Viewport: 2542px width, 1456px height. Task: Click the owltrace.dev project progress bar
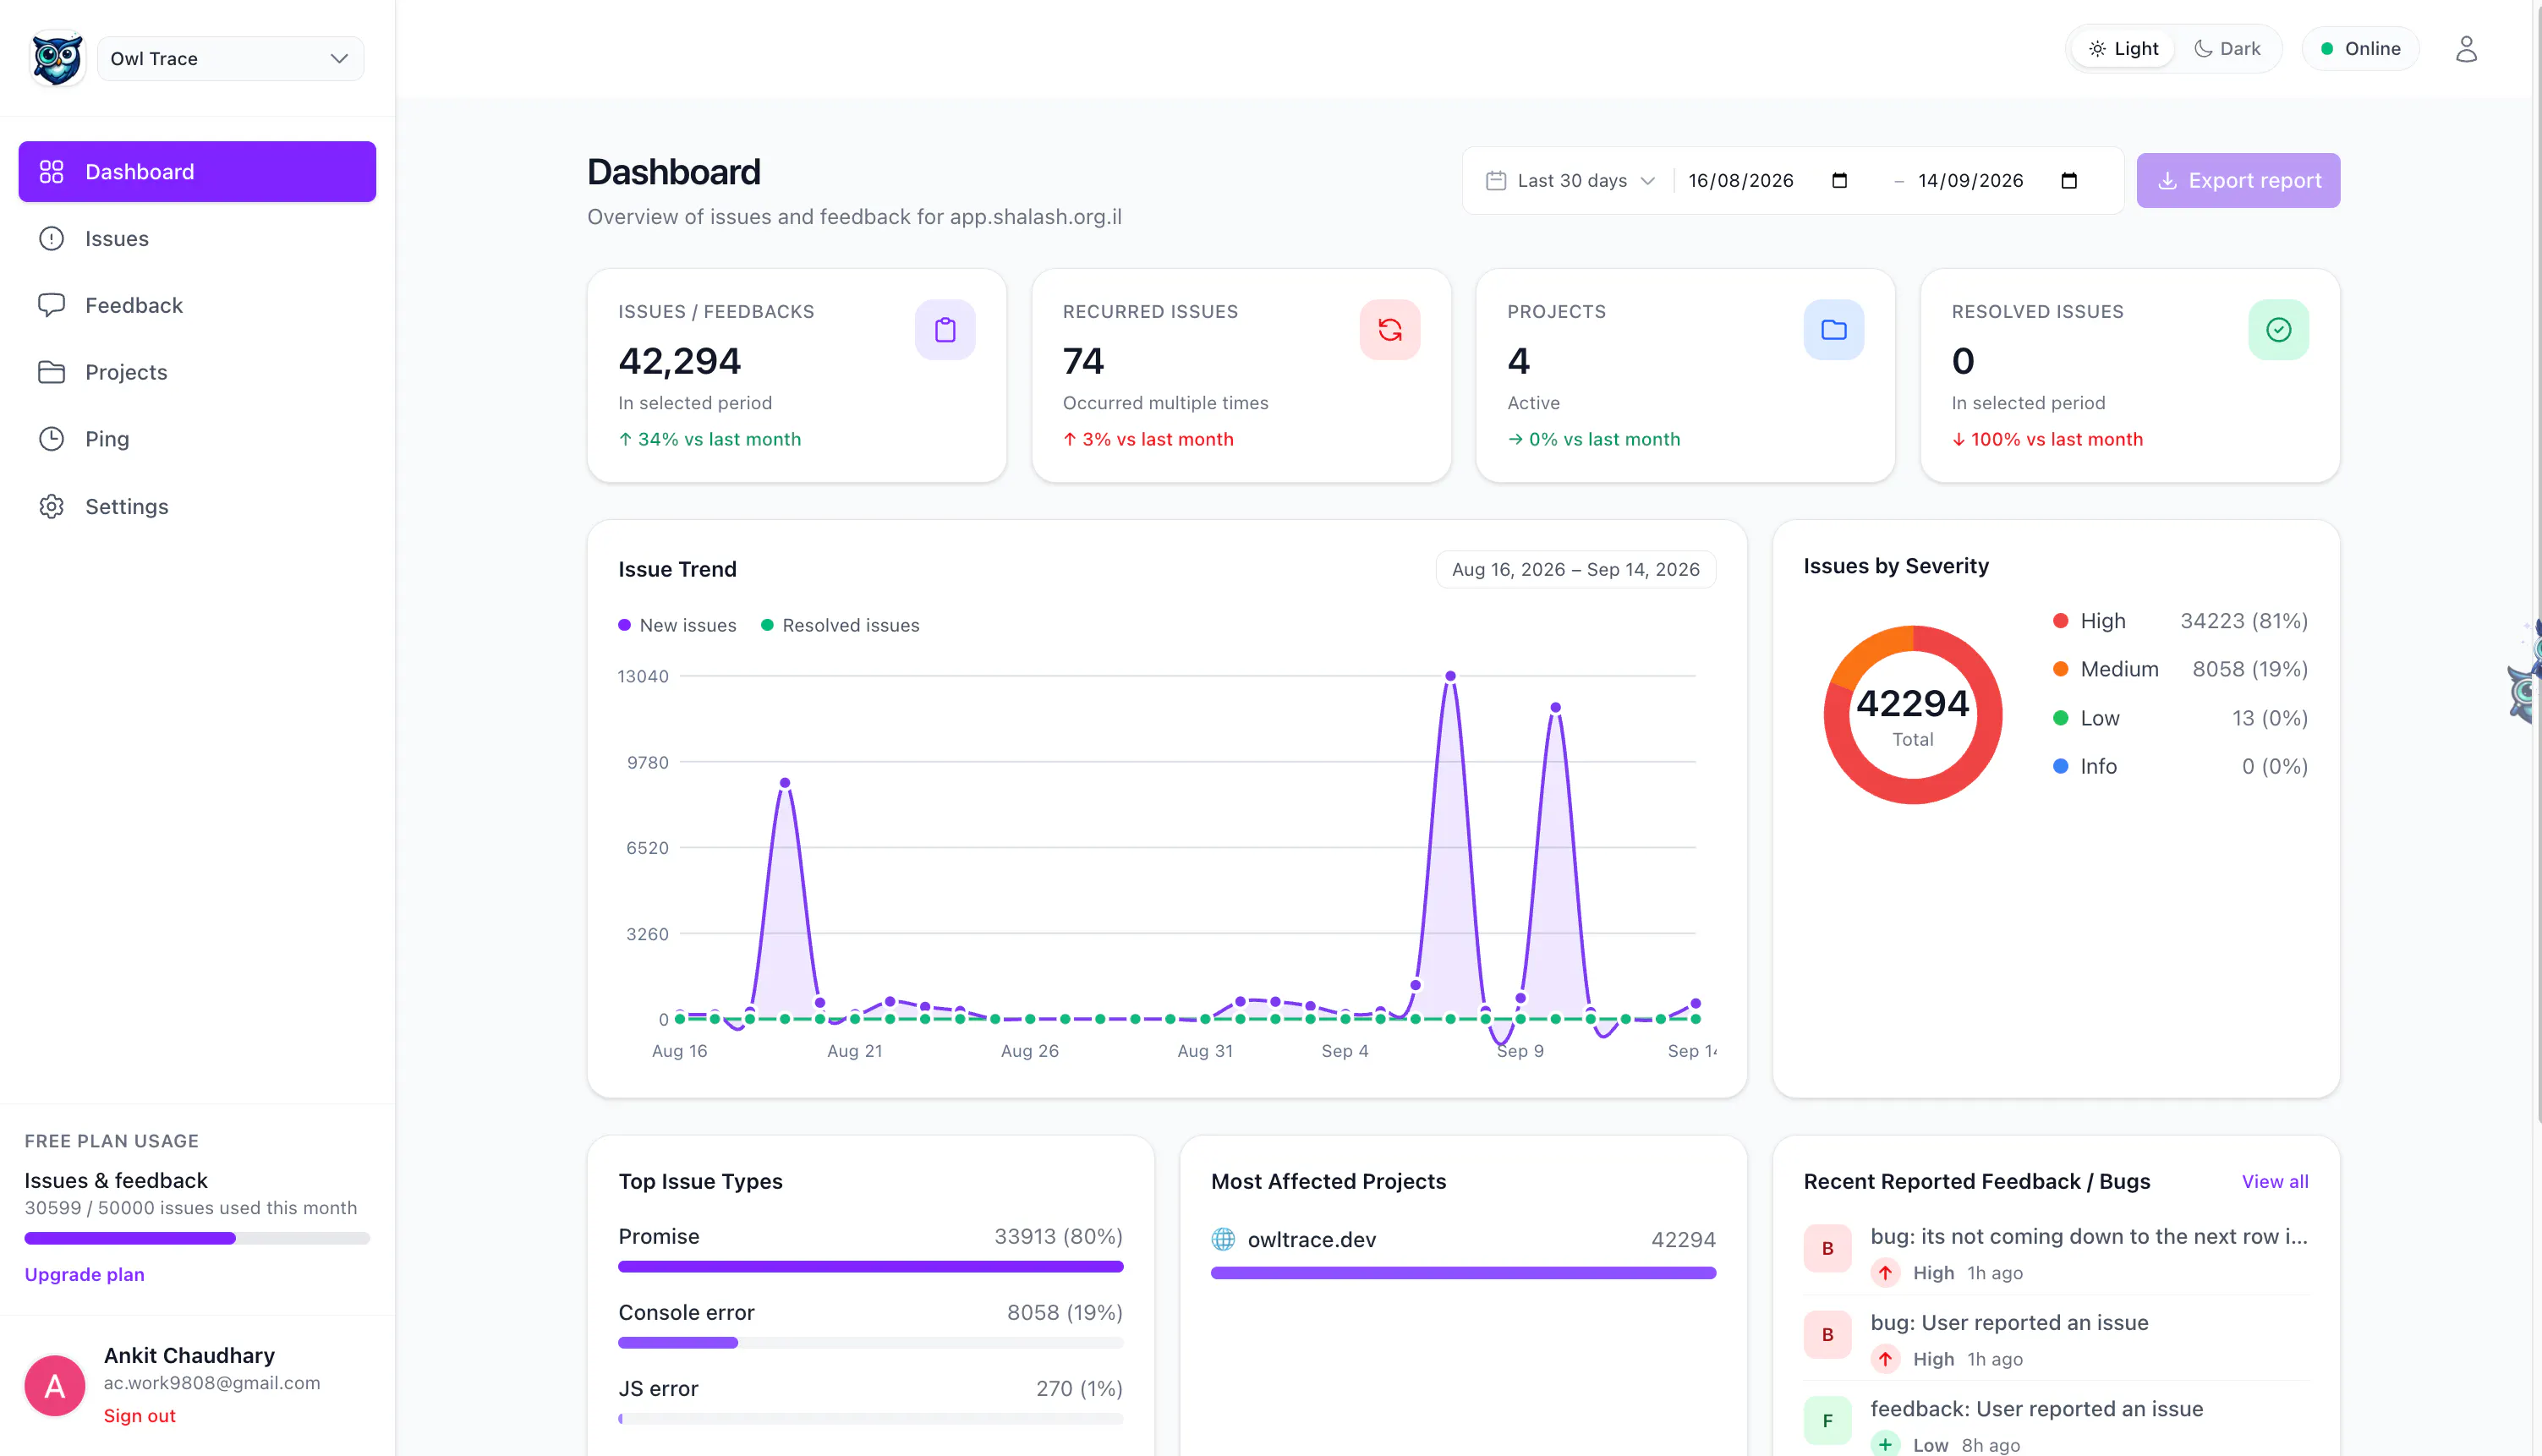click(x=1463, y=1273)
